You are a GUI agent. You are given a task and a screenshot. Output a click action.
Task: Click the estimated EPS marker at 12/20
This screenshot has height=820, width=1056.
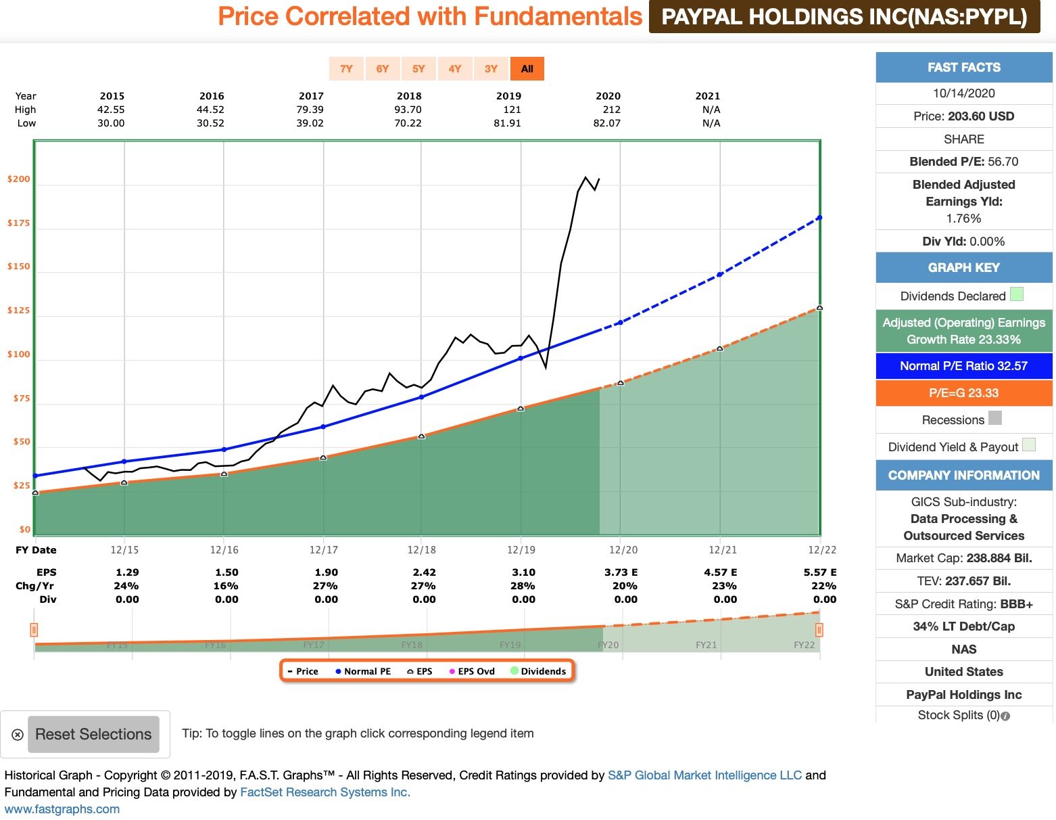click(621, 384)
